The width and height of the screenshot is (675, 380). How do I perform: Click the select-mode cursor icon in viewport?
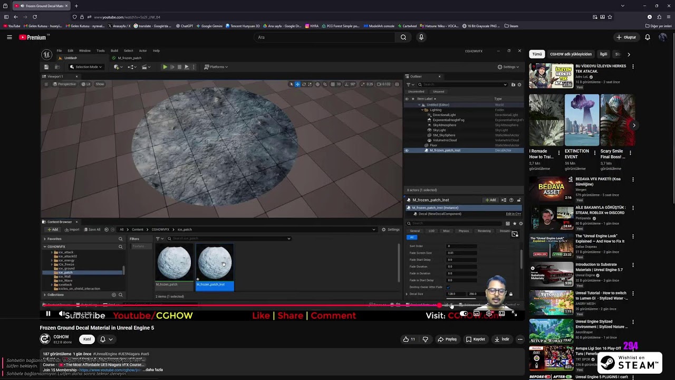click(x=291, y=84)
